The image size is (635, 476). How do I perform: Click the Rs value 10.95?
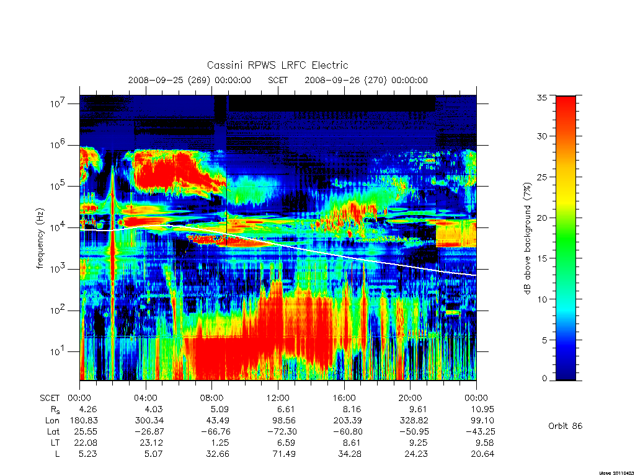point(482,409)
